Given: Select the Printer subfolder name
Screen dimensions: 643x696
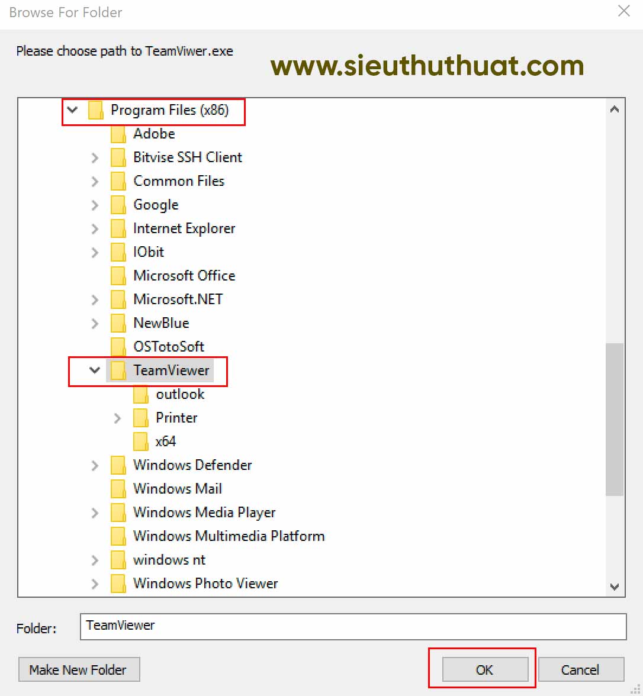Looking at the screenshot, I should (176, 418).
